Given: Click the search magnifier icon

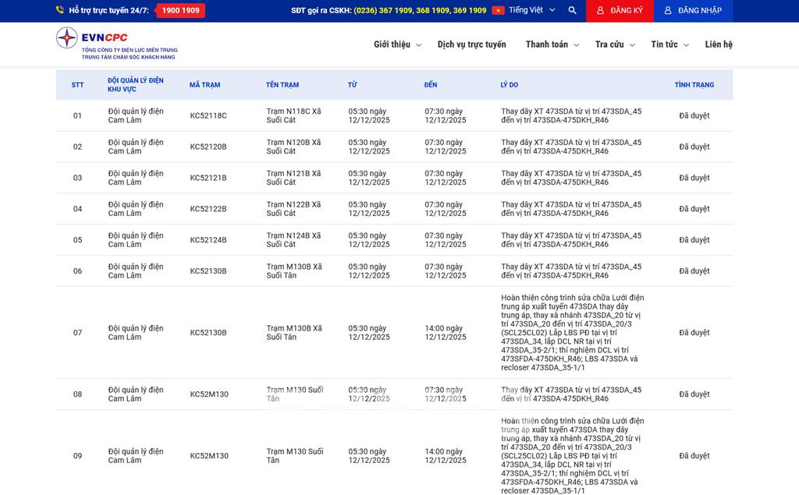Looking at the screenshot, I should coord(573,11).
